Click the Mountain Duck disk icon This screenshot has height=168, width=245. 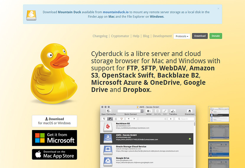tap(31, 15)
